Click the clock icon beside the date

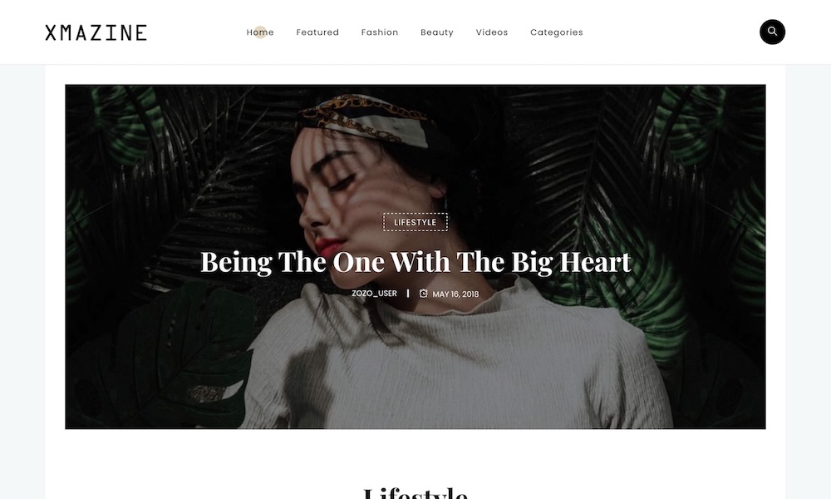(424, 294)
